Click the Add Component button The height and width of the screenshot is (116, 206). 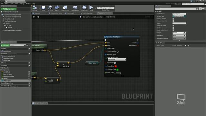9,9
